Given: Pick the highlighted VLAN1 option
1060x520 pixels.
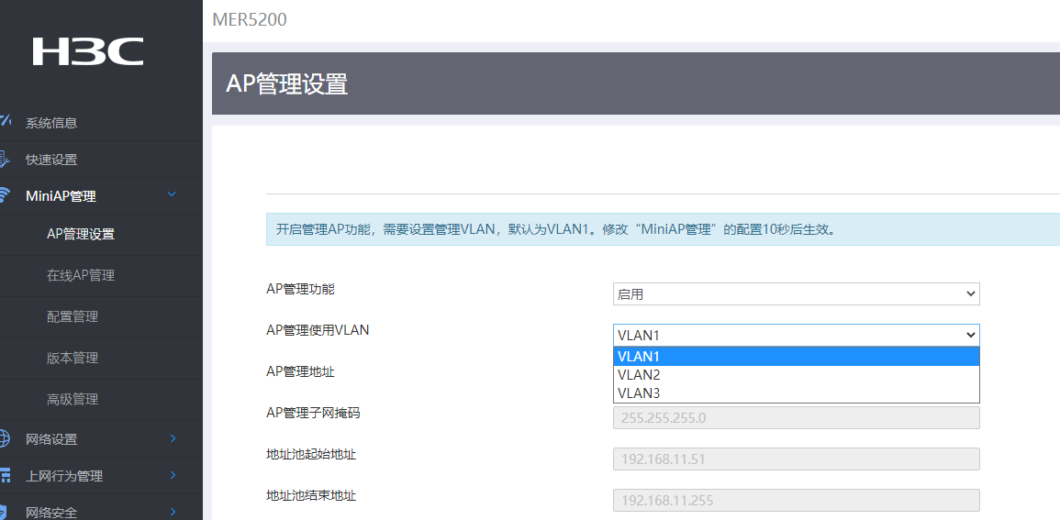Looking at the screenshot, I should click(796, 357).
